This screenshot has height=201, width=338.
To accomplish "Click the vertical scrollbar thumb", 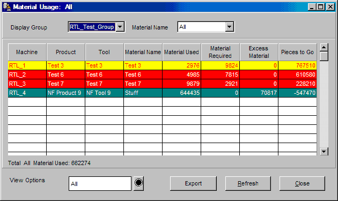I will (324, 56).
